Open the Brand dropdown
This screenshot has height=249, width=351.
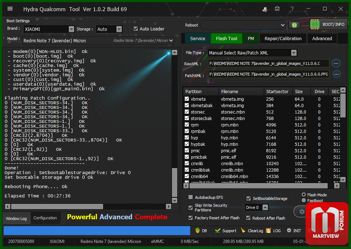pos(71,29)
